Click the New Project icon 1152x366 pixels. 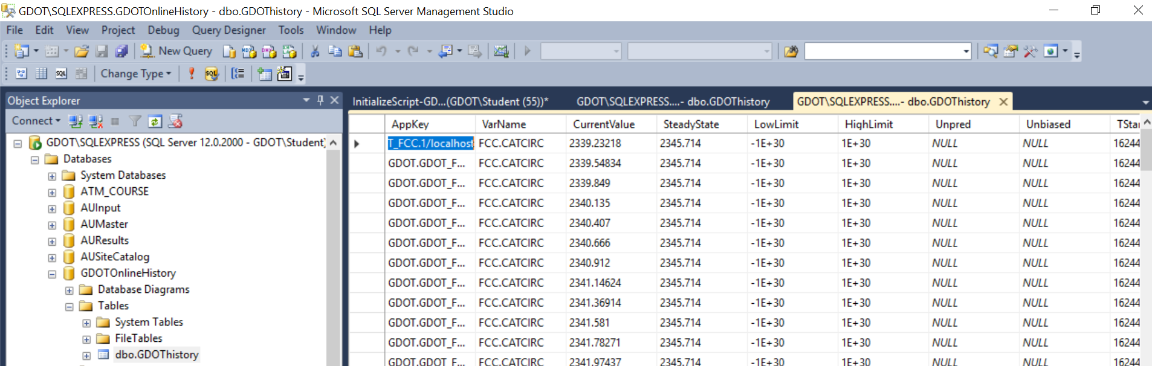[22, 51]
